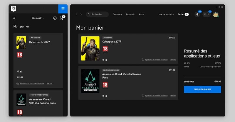Click Apple icon on desktop Valhalla card
The image size is (235, 122).
coord(106,96)
